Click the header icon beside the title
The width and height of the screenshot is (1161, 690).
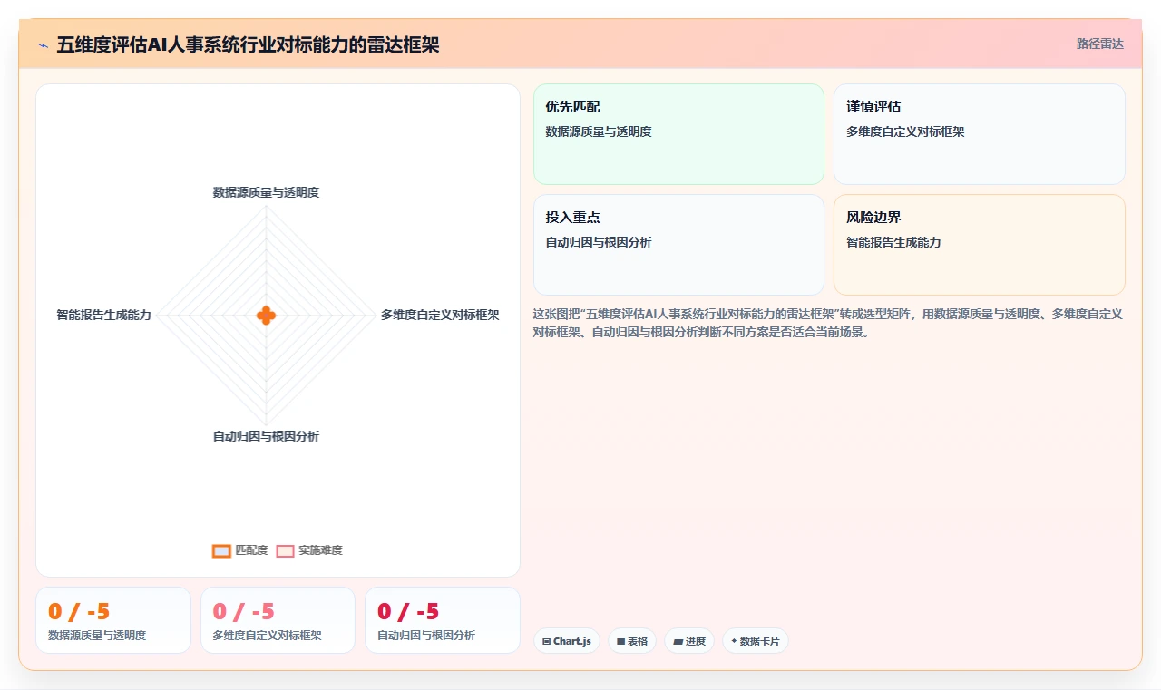44,44
